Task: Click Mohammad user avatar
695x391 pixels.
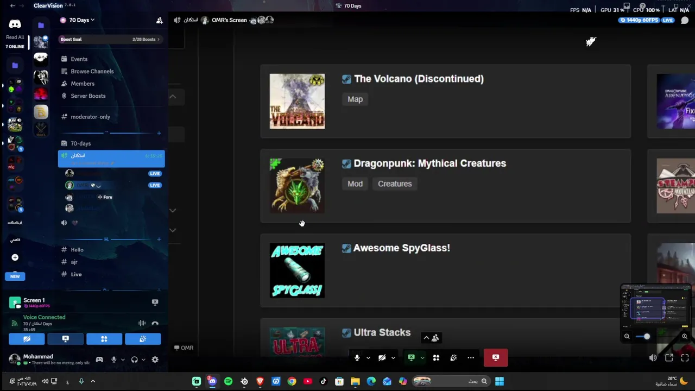Action: [15, 360]
